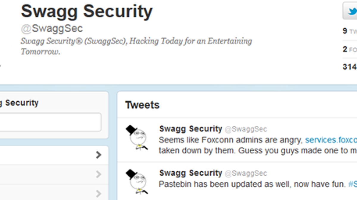This screenshot has height=200, width=357.
Task: View the tweet count showing 9
Action: click(x=349, y=31)
